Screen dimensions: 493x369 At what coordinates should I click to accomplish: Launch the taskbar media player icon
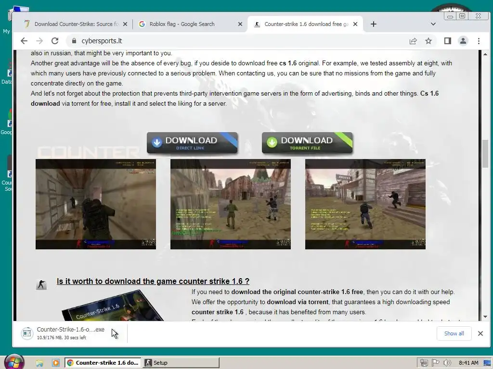56,363
